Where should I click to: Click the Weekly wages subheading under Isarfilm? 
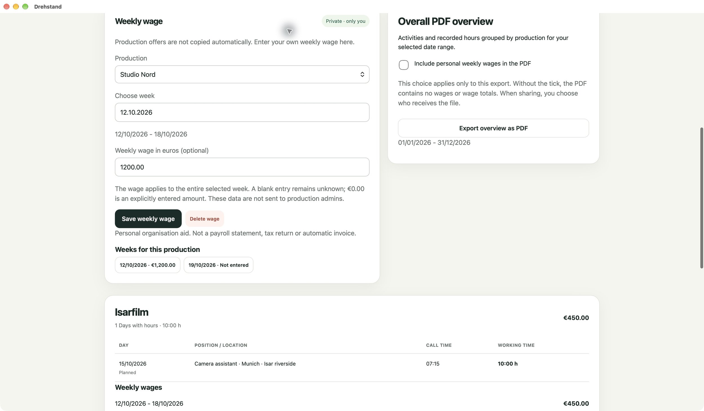click(x=138, y=387)
